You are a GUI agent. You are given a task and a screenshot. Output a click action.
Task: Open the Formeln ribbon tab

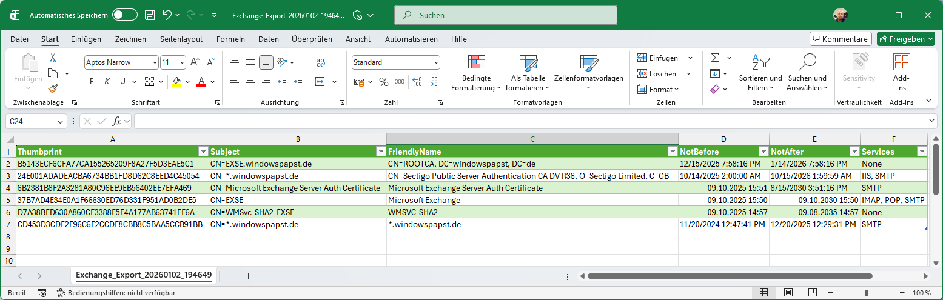point(230,39)
